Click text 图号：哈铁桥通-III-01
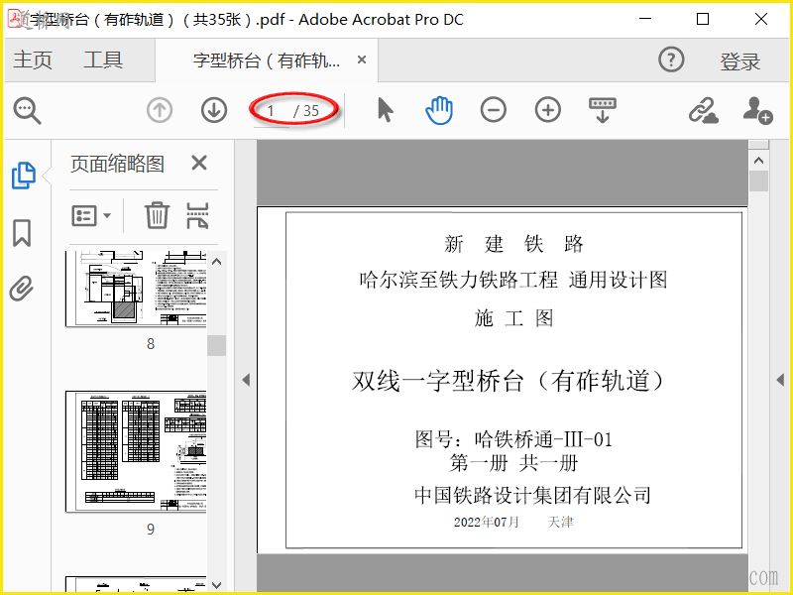The image size is (793, 595). pyautogui.click(x=513, y=438)
